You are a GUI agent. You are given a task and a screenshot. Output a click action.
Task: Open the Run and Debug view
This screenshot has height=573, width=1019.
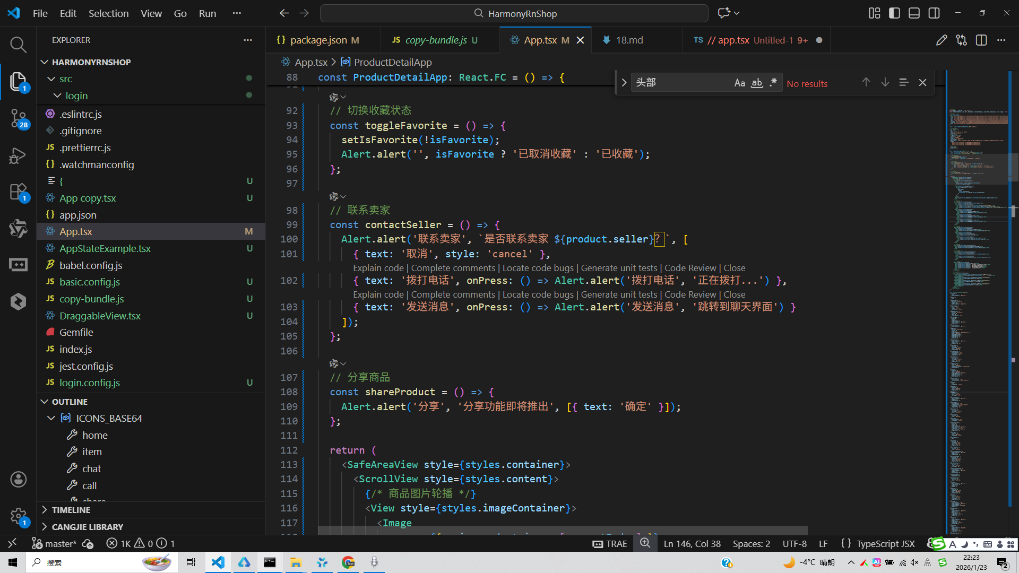18,155
